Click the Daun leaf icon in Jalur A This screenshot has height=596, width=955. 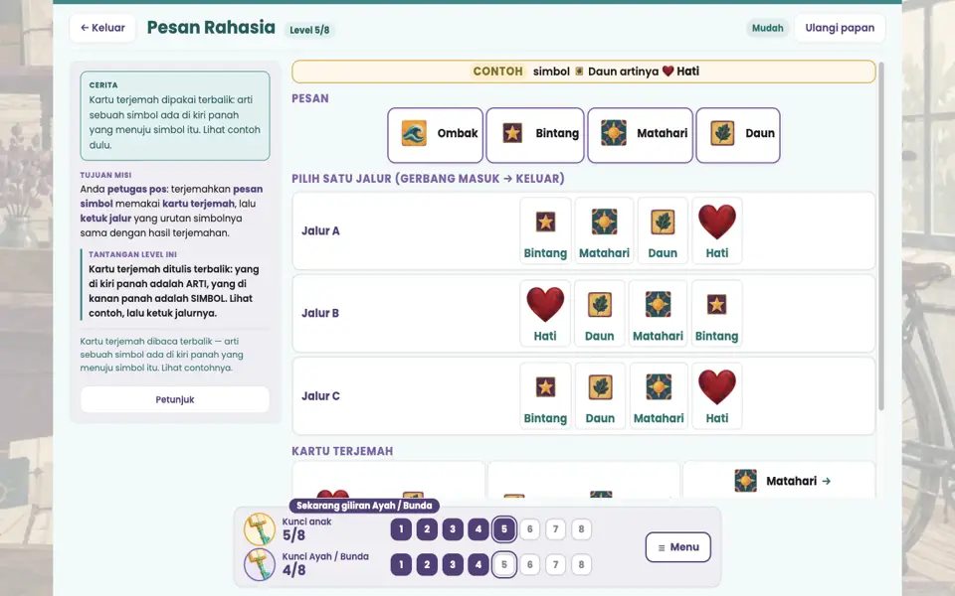click(x=663, y=222)
